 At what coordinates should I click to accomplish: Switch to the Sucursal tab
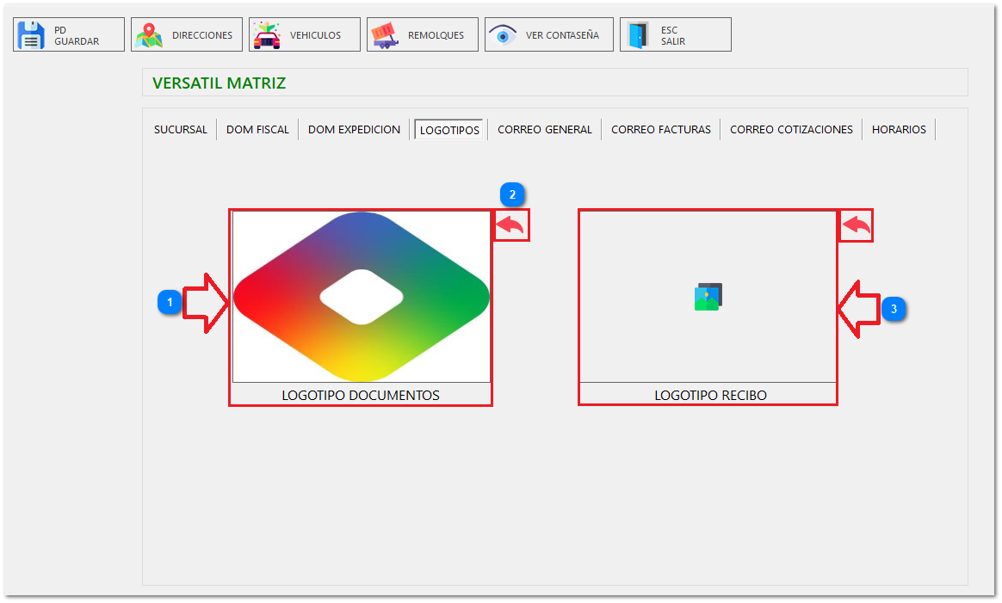click(181, 130)
